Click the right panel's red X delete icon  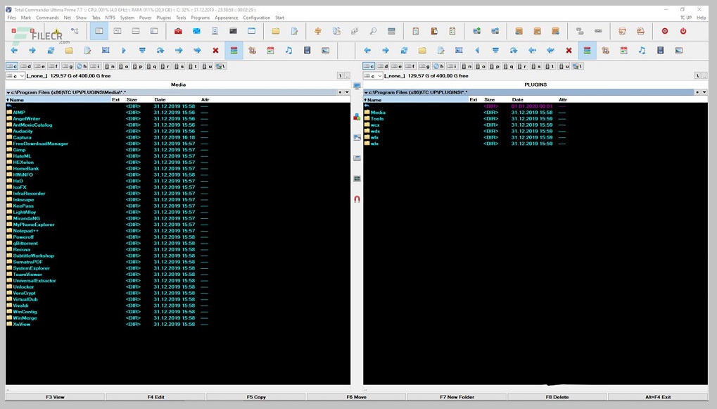569,50
